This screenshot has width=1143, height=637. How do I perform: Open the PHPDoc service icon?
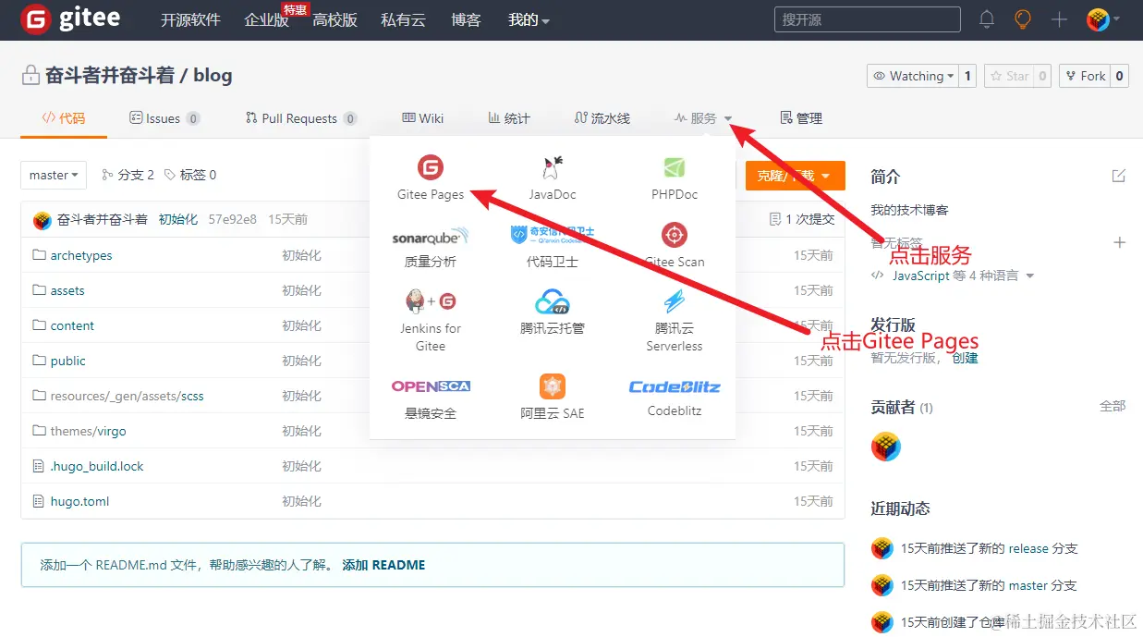[675, 168]
